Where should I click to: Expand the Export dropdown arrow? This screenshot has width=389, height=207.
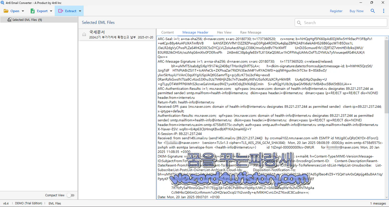coord(50,11)
